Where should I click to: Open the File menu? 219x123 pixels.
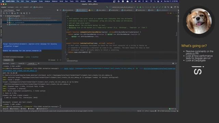18,1
